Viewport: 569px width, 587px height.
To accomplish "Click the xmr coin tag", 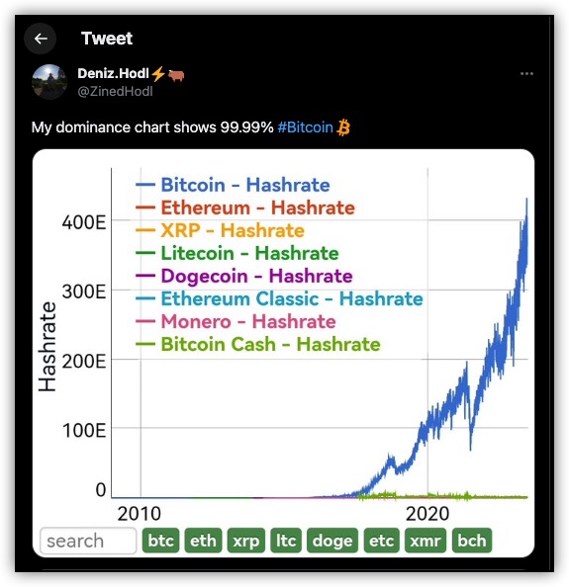I will click(x=426, y=541).
